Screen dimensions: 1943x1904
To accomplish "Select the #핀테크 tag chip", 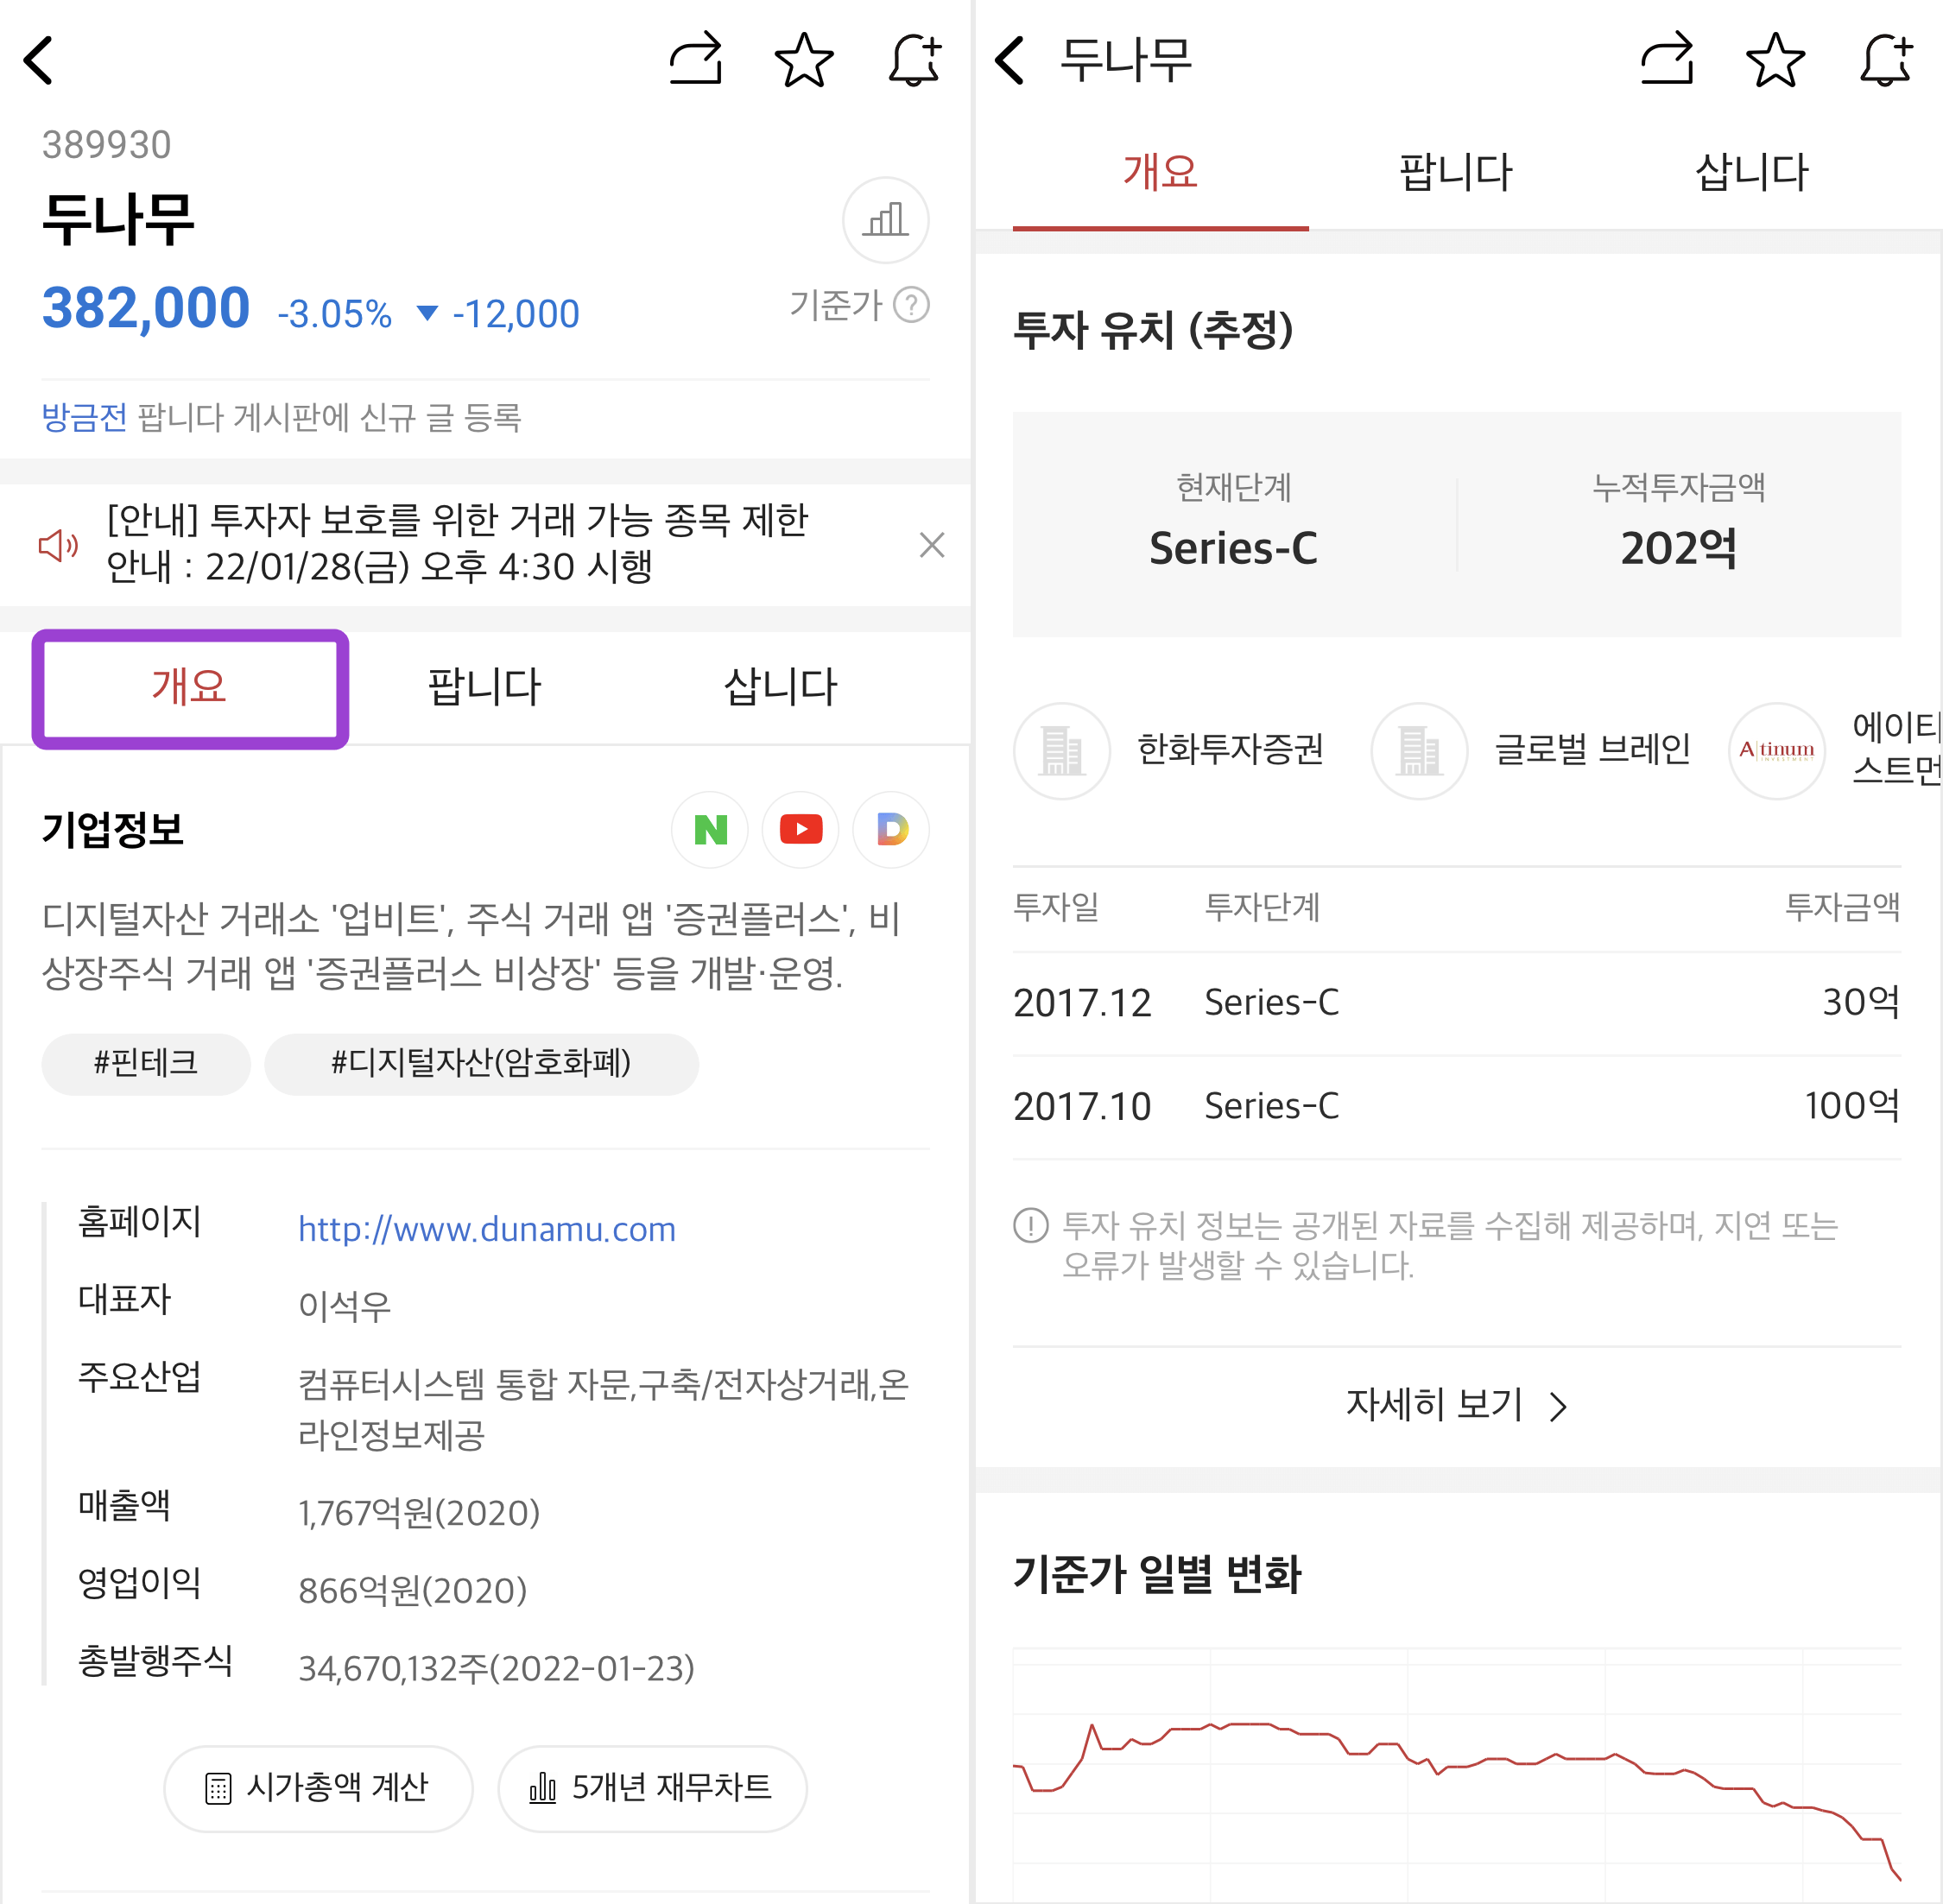I will click(x=146, y=1063).
